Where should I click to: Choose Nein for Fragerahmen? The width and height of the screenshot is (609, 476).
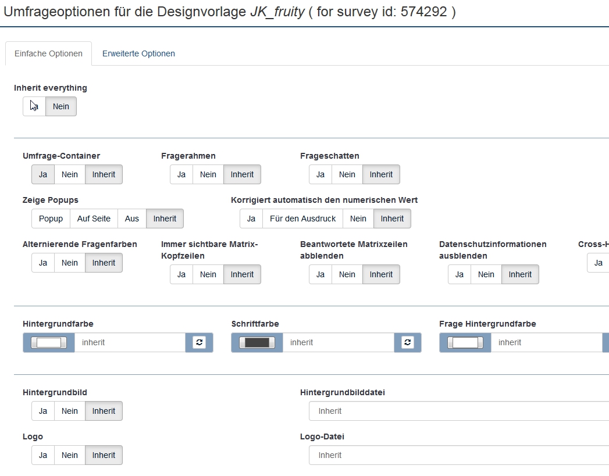pyautogui.click(x=208, y=174)
